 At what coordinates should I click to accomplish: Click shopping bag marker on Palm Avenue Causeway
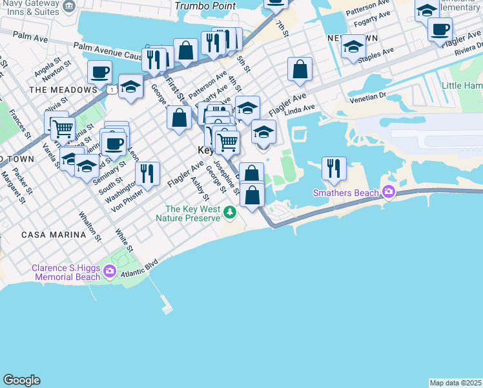[185, 51]
